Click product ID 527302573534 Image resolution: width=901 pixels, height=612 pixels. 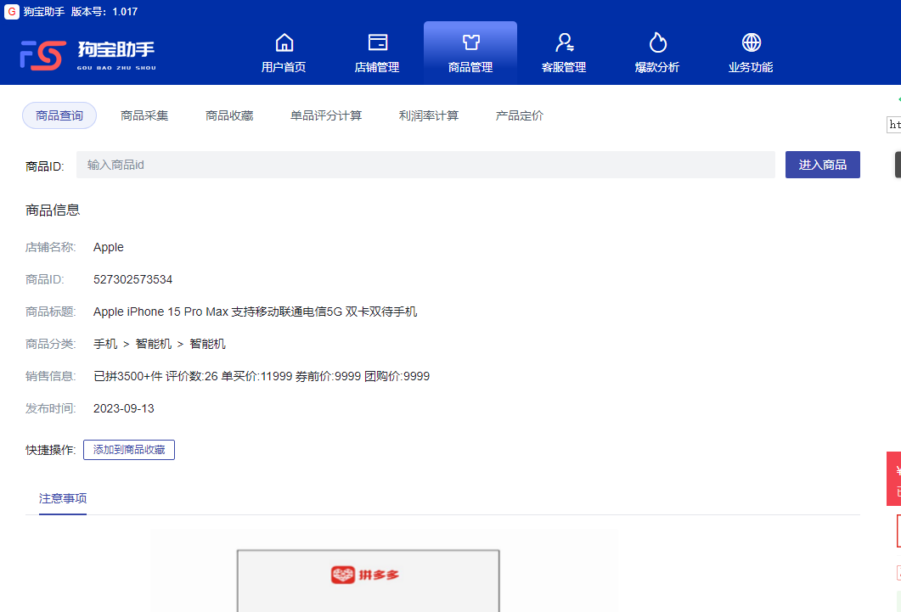click(132, 279)
